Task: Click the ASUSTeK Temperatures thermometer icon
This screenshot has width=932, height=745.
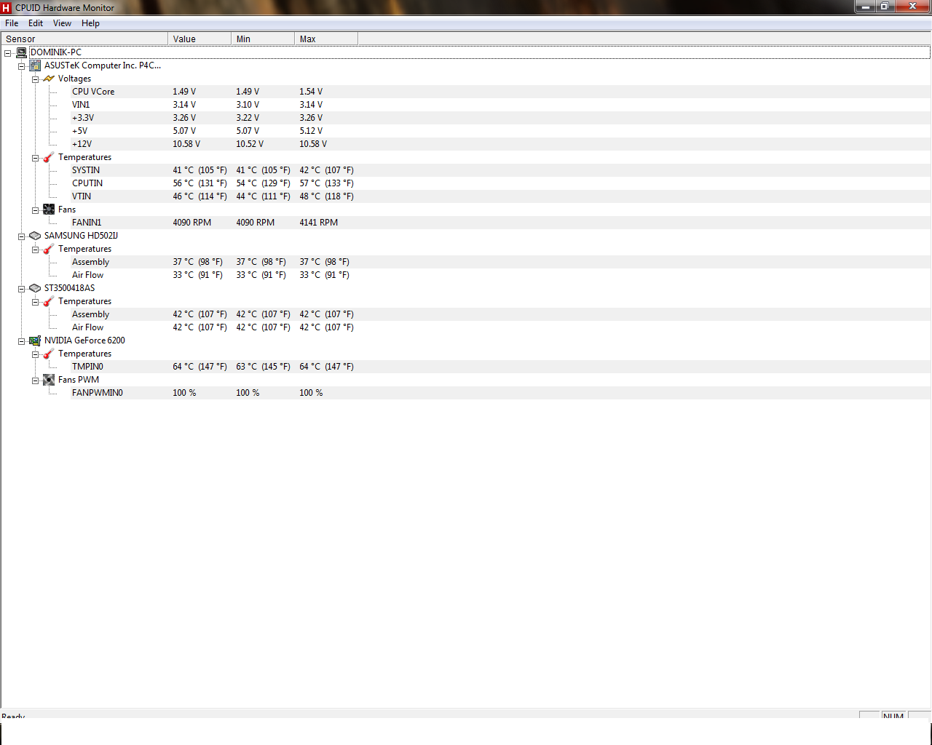Action: click(49, 157)
